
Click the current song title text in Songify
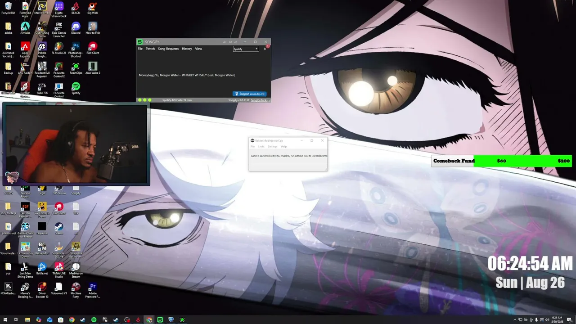[x=187, y=75]
